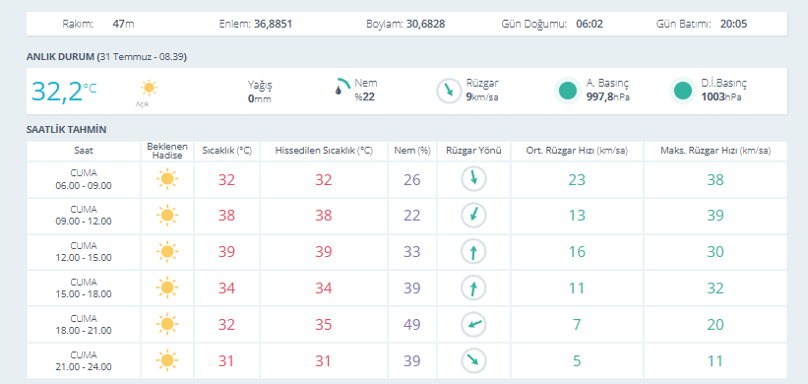Click wind direction arrow for 06.00 - 09.00
Viewport: 808px width, 384px height.
pos(473,178)
